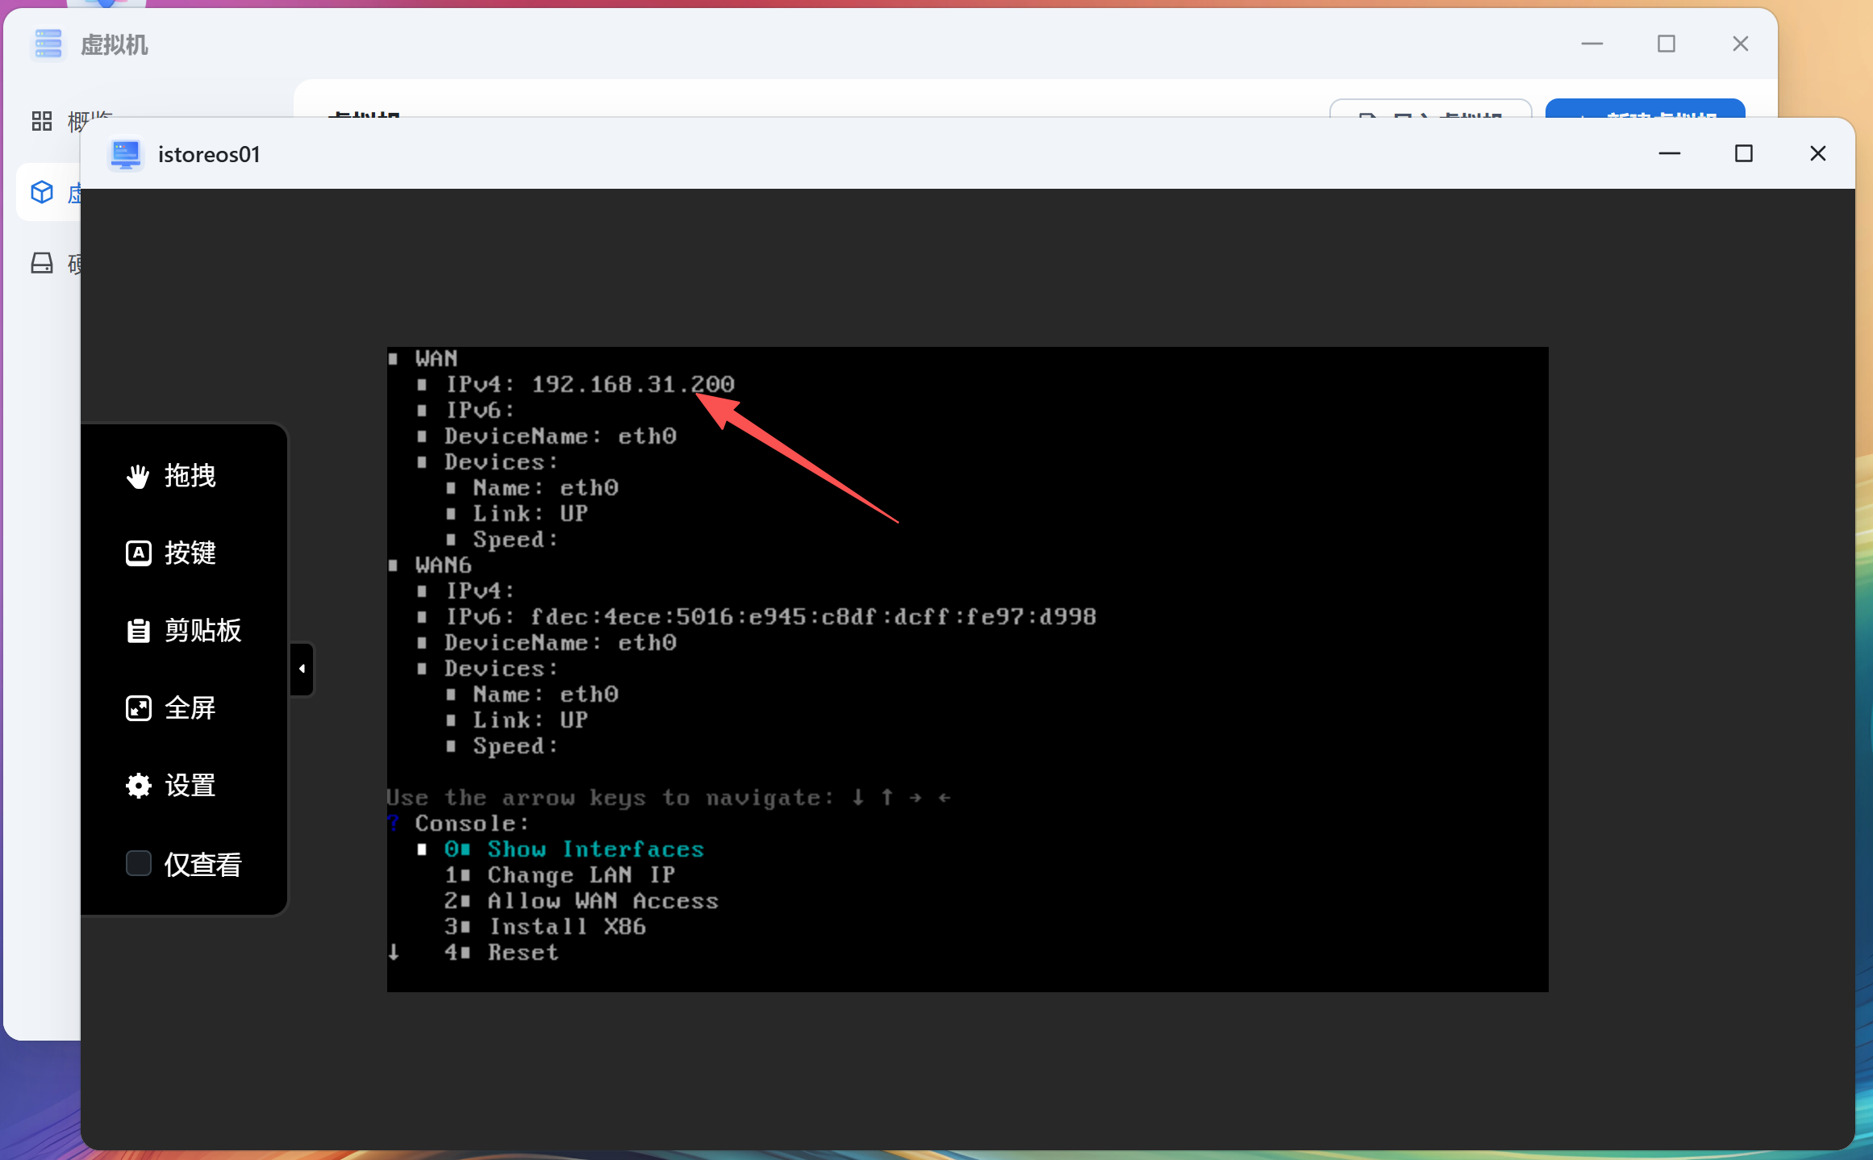Minimize the istoreos01 console window
Viewport: 1873px width, 1160px height.
pos(1669,153)
